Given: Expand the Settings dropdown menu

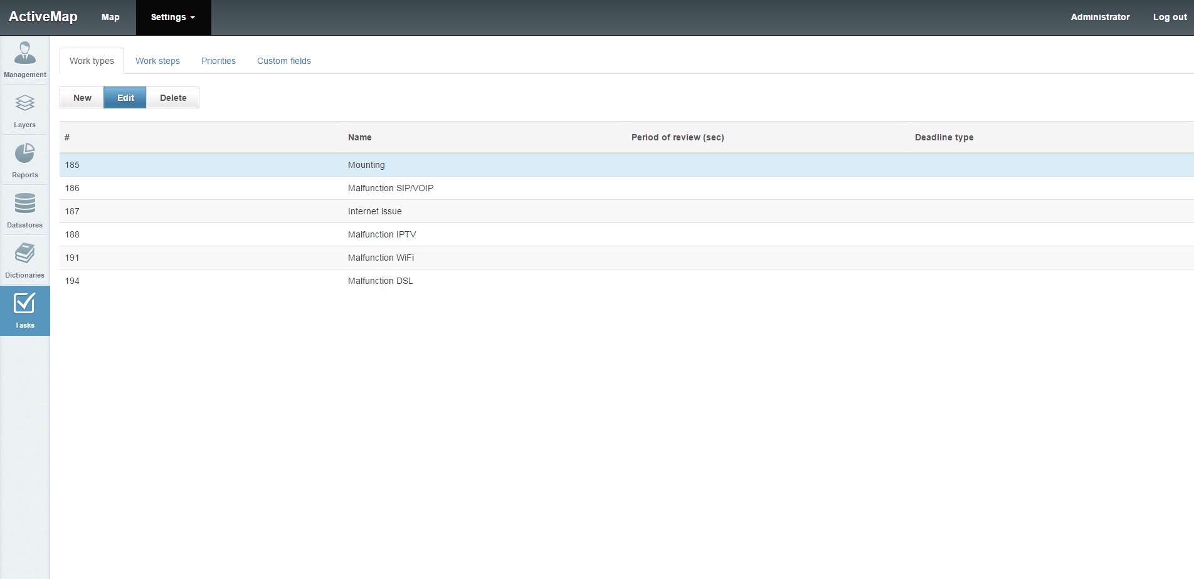Looking at the screenshot, I should [173, 17].
